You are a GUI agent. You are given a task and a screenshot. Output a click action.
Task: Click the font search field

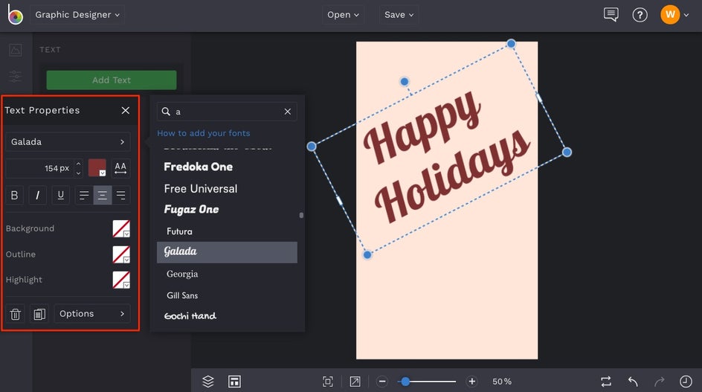click(227, 112)
